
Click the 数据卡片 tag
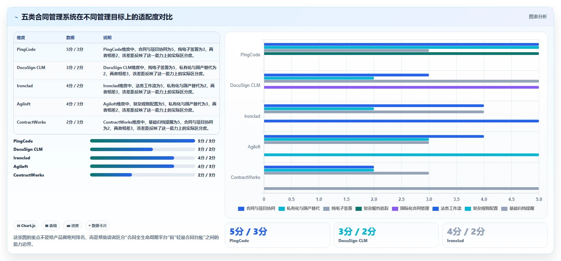point(98,226)
